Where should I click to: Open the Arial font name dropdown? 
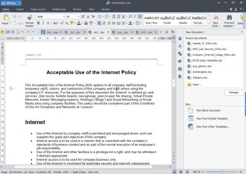pos(64,17)
